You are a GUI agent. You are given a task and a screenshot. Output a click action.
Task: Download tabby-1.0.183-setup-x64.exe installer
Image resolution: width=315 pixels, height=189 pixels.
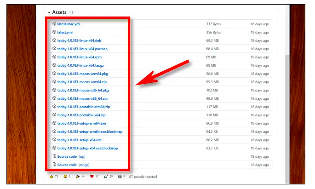[80, 140]
